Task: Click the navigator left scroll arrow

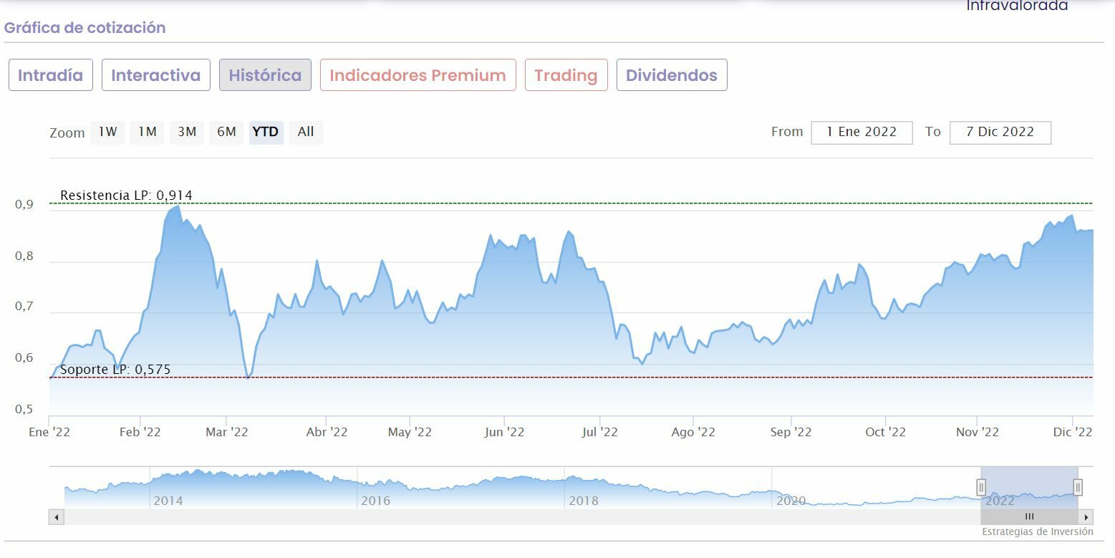Action: click(x=57, y=516)
